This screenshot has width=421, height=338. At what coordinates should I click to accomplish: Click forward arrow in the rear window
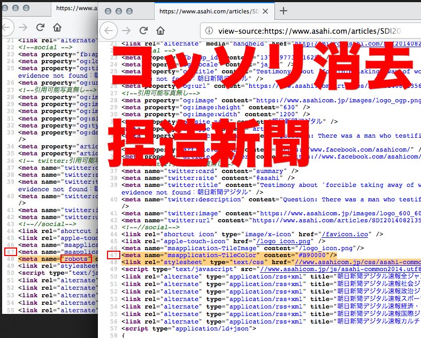click(x=23, y=27)
